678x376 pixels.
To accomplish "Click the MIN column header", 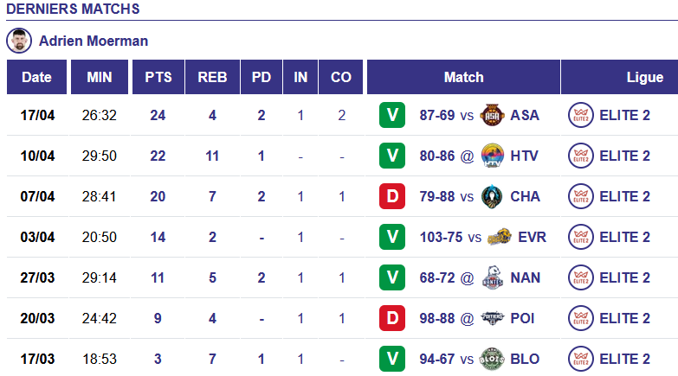I will (x=100, y=77).
